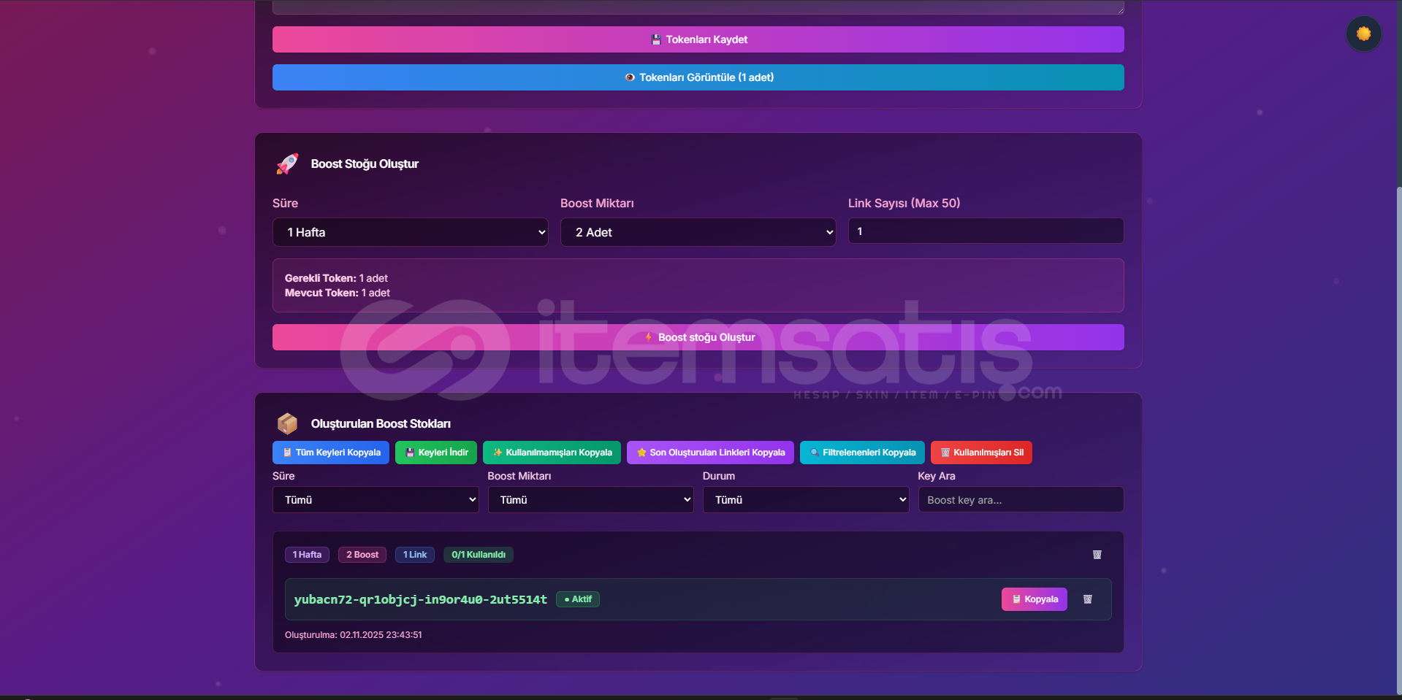
Task: Click the Oluşturulan Boost Stokları heading
Action: coord(381,424)
